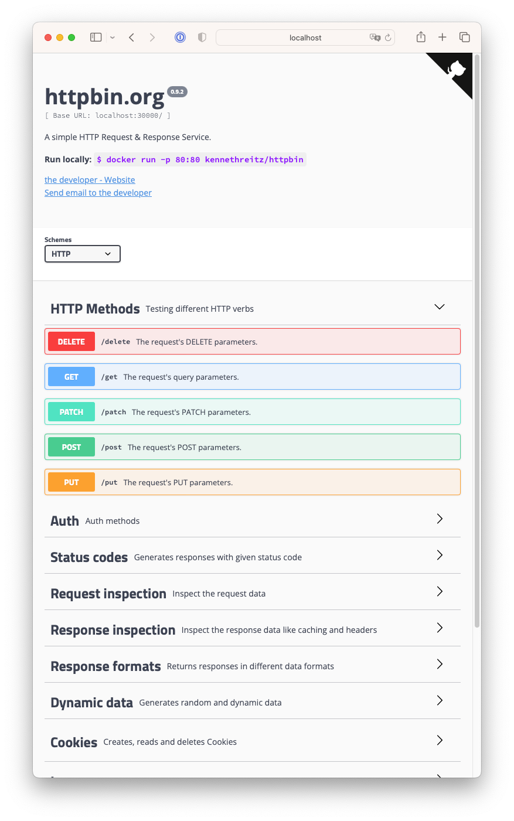
Task: Open the sidebar options chevron menu
Action: point(113,38)
